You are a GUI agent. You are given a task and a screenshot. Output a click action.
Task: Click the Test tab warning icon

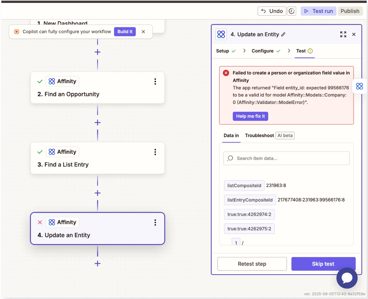[310, 51]
